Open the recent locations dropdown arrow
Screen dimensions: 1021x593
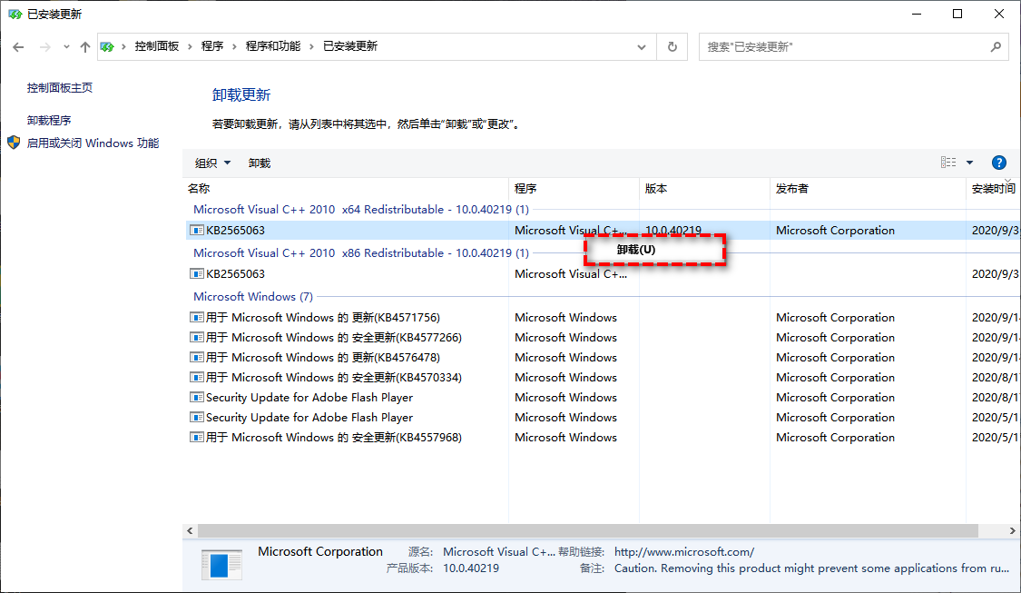(66, 47)
